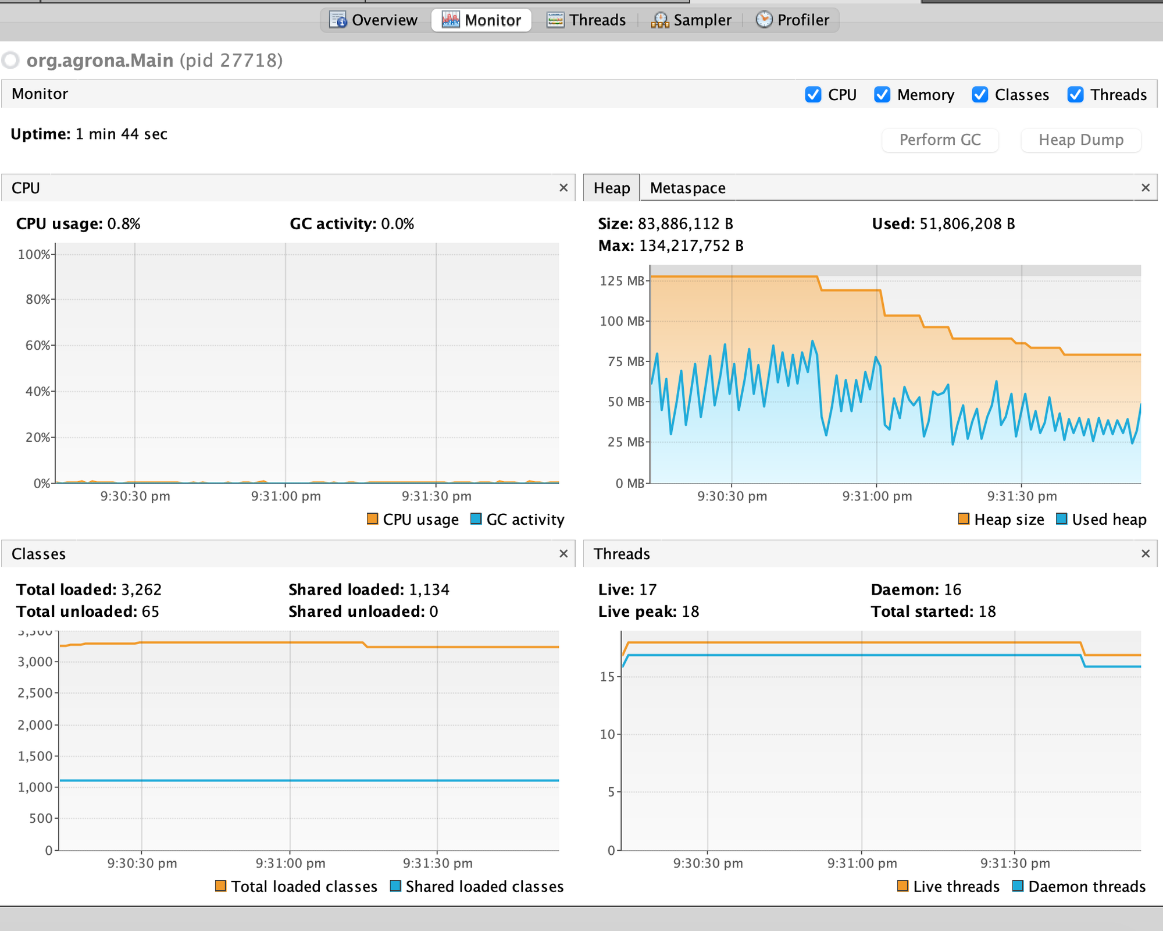The width and height of the screenshot is (1163, 931).
Task: Switch to the Overview tab
Action: [x=373, y=20]
